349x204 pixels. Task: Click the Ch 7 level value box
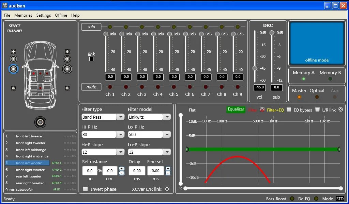pyautogui.click(x=206, y=77)
